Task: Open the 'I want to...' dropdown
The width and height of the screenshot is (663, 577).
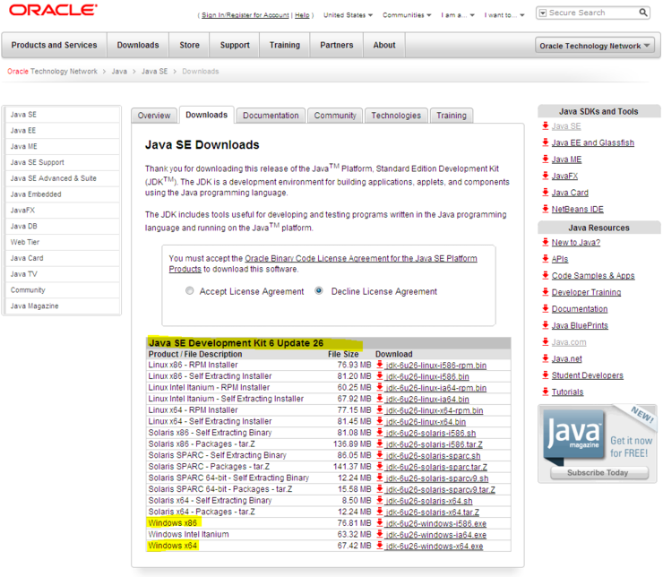Action: pos(504,15)
